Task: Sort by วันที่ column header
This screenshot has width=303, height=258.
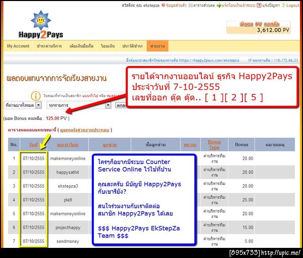Action: [x=33, y=145]
